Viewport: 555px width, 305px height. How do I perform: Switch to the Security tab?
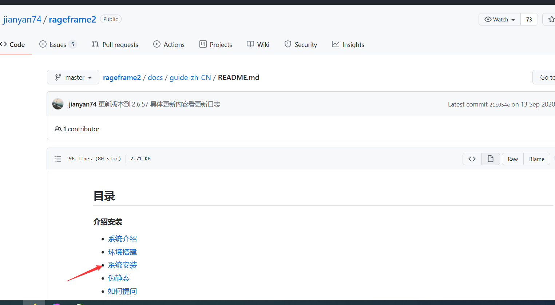tap(301, 44)
